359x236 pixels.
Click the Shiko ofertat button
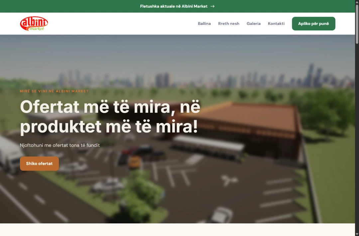[39, 163]
